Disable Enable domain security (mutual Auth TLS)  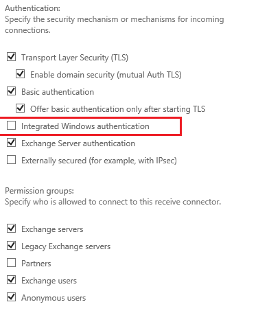point(21,73)
